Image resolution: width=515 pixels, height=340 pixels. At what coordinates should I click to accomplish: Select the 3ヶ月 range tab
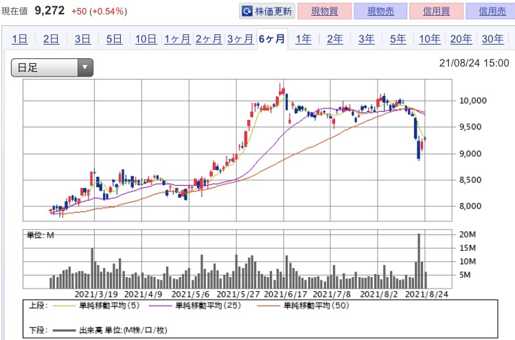[240, 39]
